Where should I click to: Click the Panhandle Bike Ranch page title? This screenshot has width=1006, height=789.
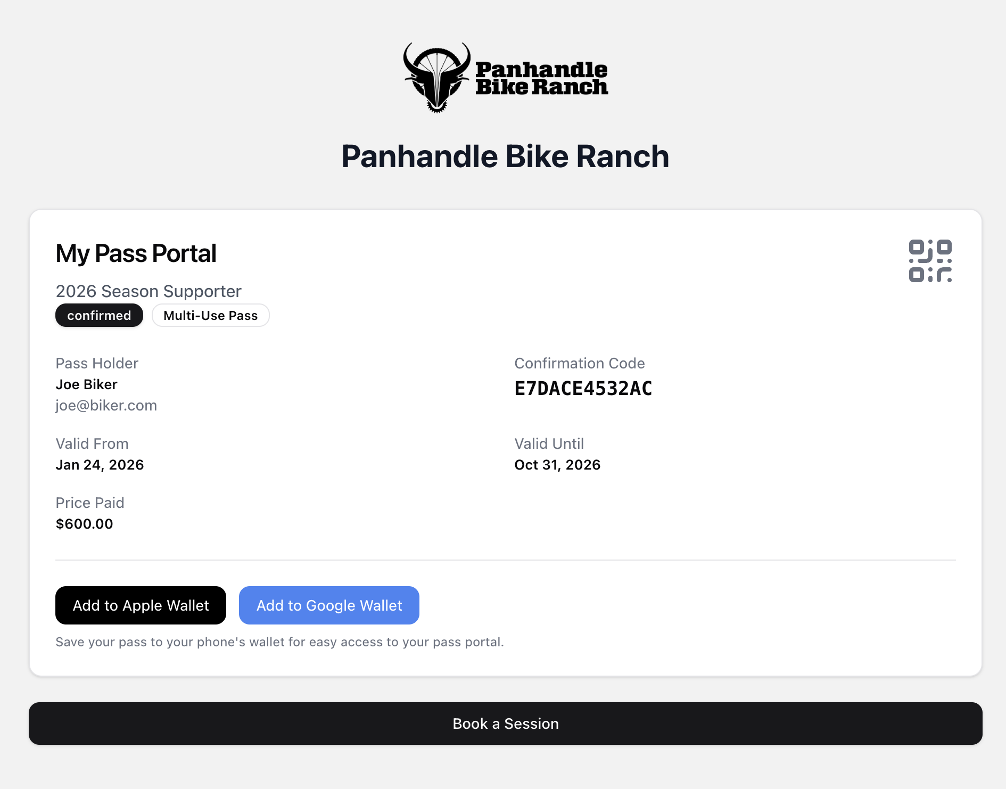(x=505, y=157)
